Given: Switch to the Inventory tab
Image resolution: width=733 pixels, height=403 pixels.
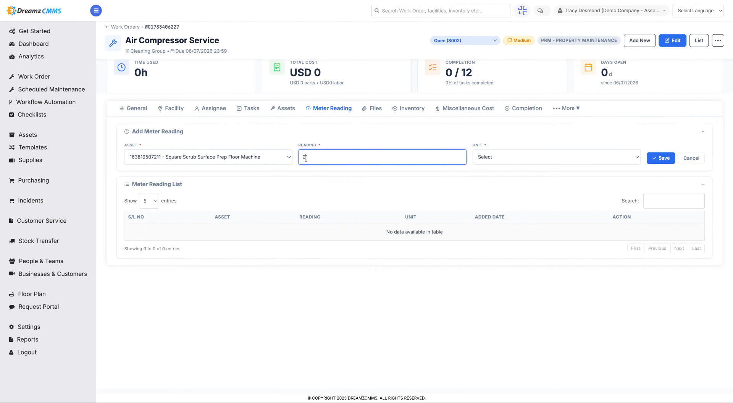Looking at the screenshot, I should point(408,108).
